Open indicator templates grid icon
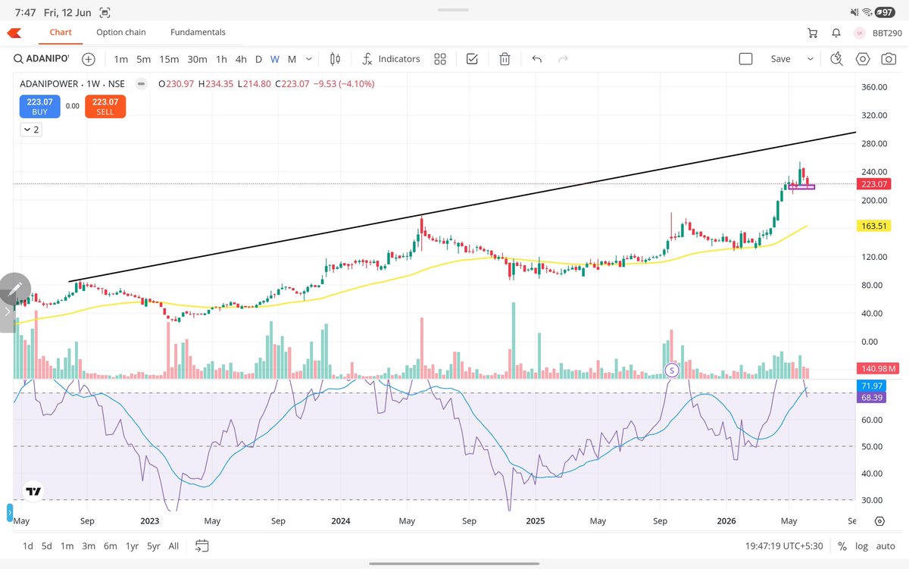Image resolution: width=909 pixels, height=569 pixels. click(440, 59)
